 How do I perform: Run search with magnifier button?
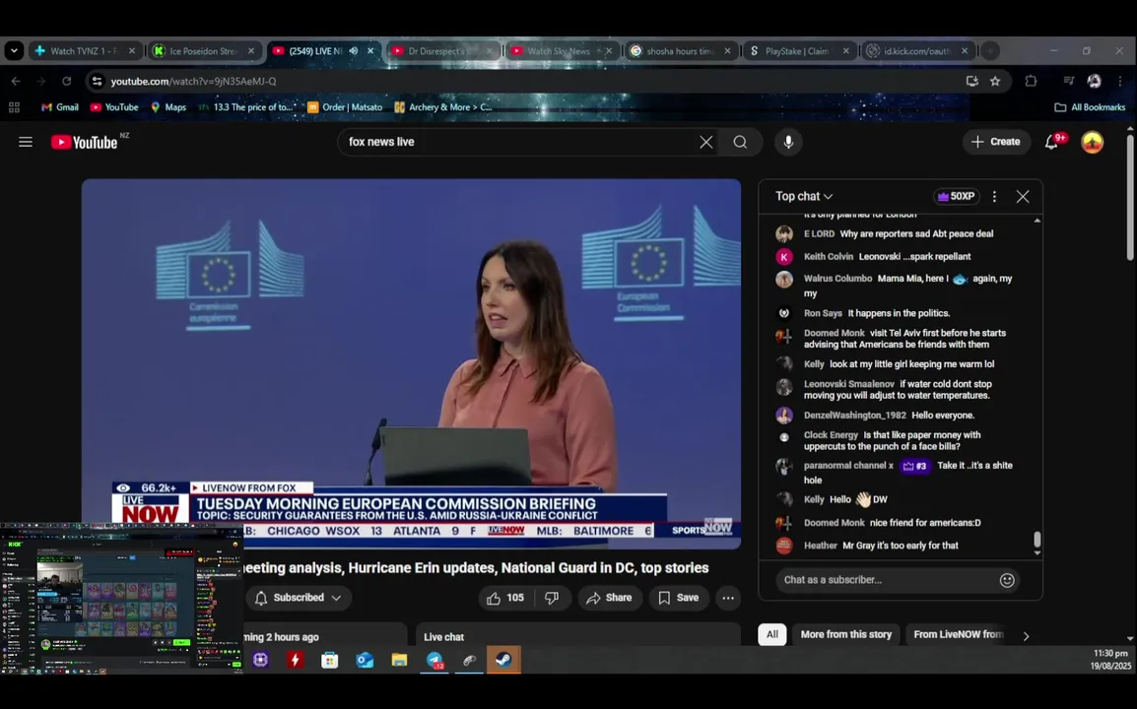tap(740, 142)
